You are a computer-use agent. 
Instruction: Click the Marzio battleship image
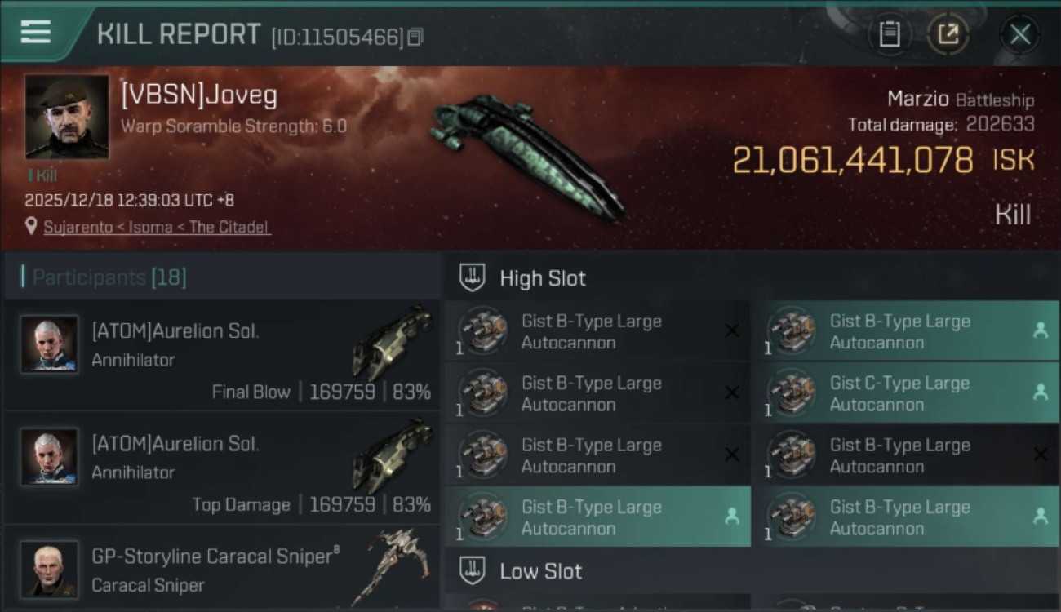(x=528, y=154)
